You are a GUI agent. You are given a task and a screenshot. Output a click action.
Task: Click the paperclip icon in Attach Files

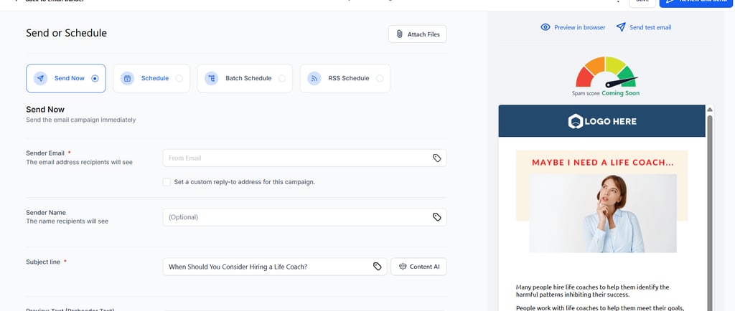pyautogui.click(x=399, y=34)
